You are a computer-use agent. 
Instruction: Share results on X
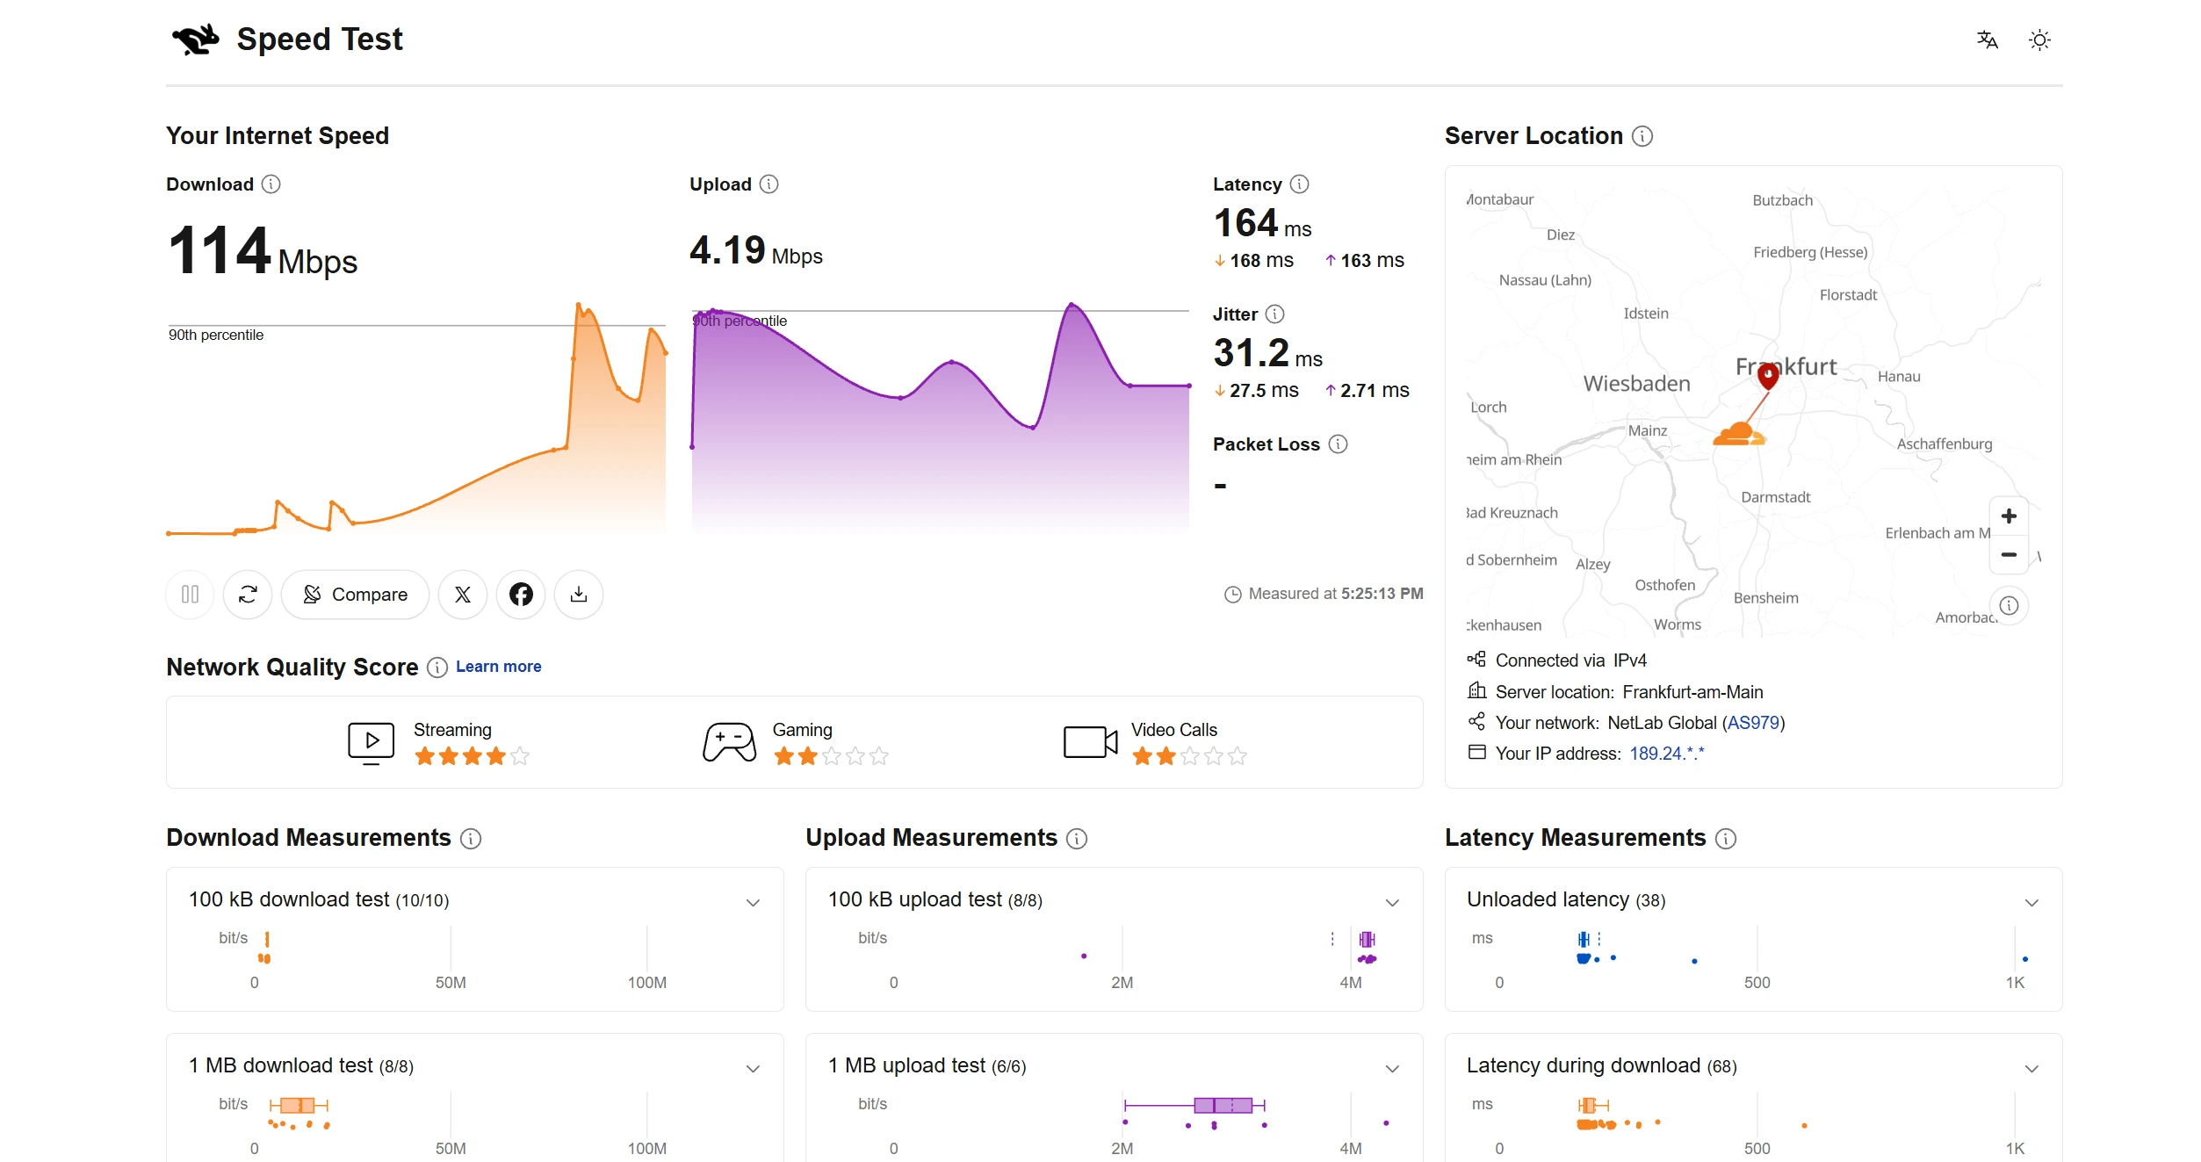point(463,595)
